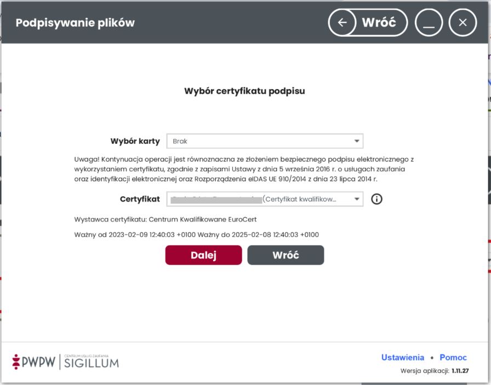
Task: Click the Wersja aplikacji version text
Action: click(x=435, y=371)
